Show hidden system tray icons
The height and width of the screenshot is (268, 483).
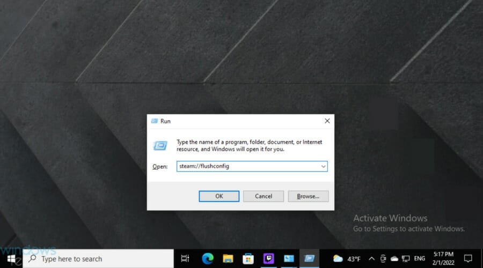(372, 259)
